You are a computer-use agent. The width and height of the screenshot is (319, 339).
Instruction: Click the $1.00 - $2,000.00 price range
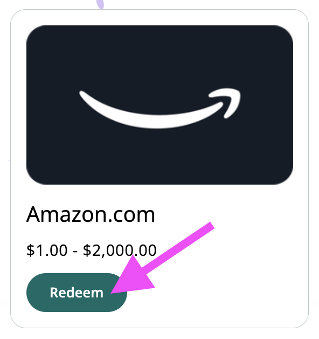click(x=91, y=250)
